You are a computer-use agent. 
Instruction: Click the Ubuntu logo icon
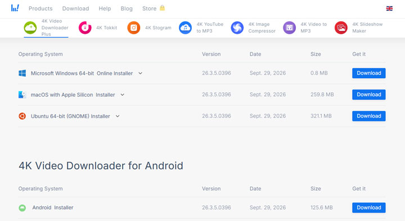click(22, 116)
